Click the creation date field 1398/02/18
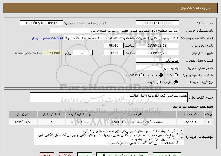The width and height of the screenshot is (221, 156). (x=157, y=46)
